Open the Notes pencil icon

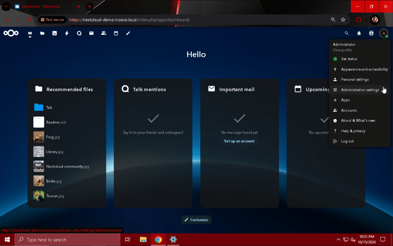128,33
